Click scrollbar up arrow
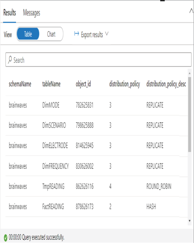This screenshot has width=194, height=243. click(x=190, y=73)
